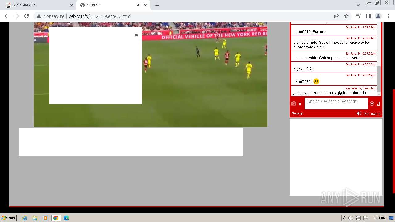Open the media player taskbar icon
This screenshot has width=395, height=222.
pyautogui.click(x=45, y=218)
